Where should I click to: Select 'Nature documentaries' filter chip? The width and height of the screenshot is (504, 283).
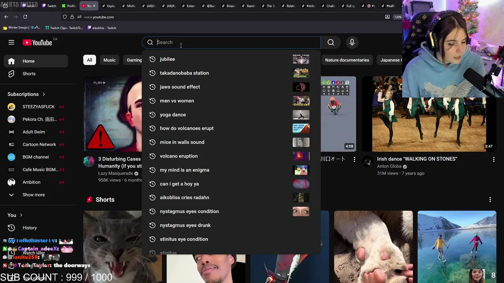tap(347, 60)
